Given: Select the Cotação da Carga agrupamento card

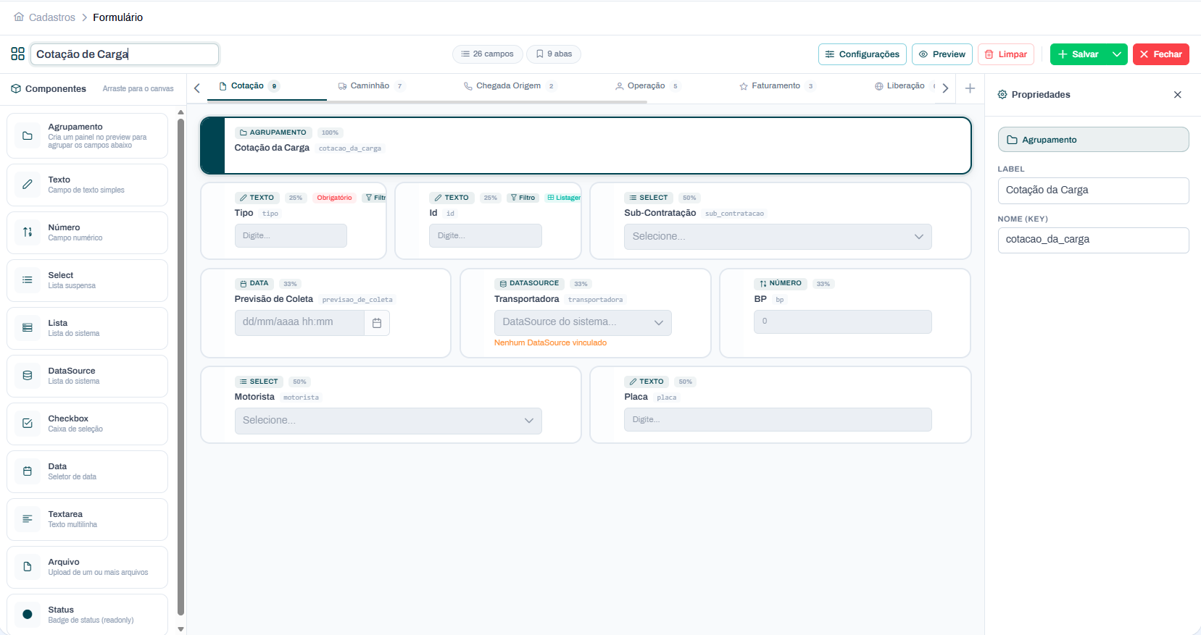Looking at the screenshot, I should 586,146.
